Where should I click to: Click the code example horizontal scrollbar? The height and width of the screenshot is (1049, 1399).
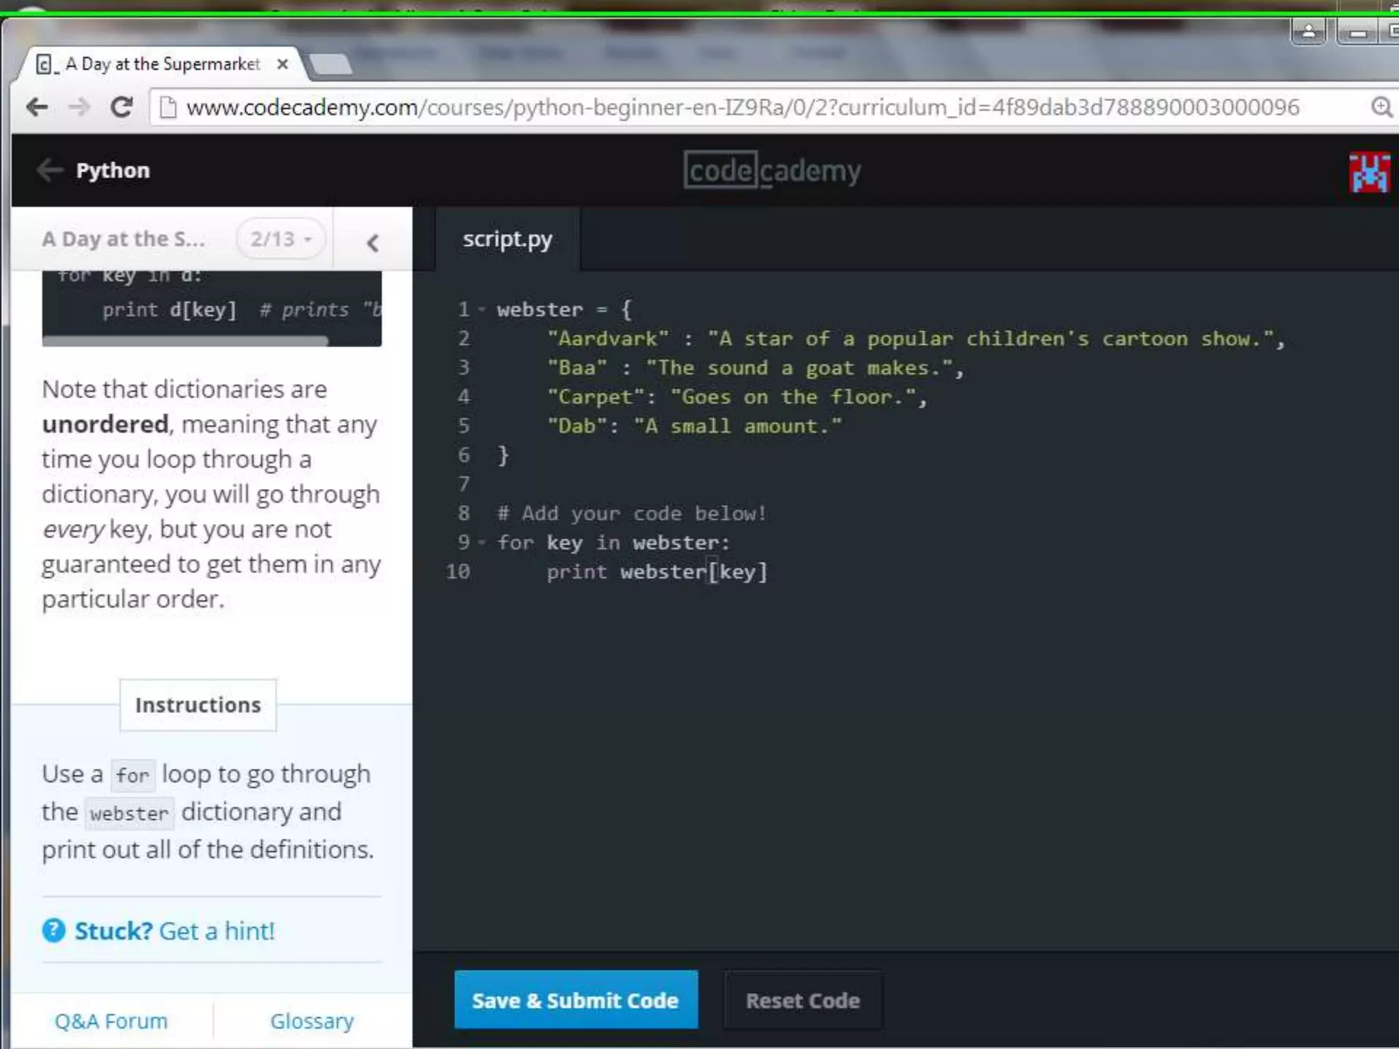(186, 340)
